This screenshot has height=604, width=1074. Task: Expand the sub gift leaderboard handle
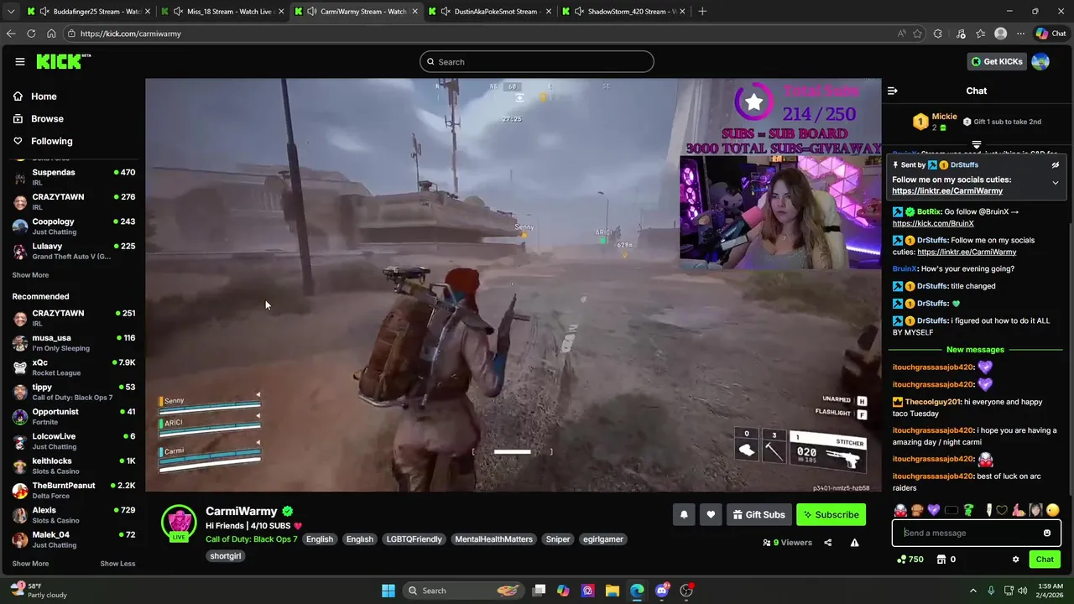(976, 145)
